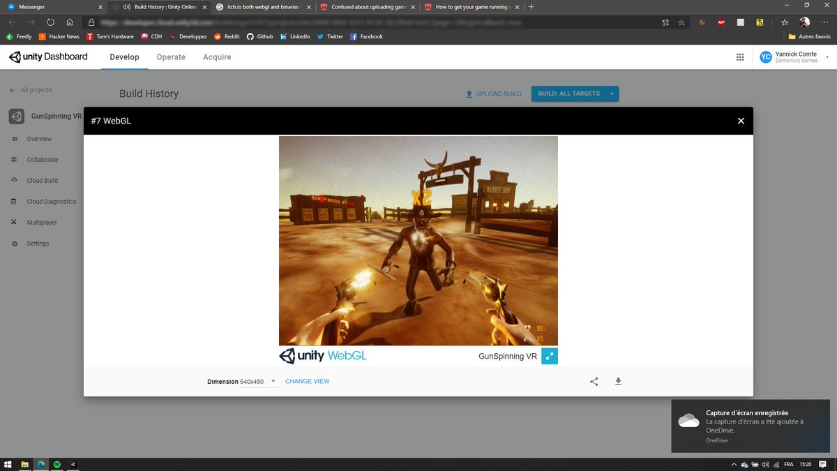The image size is (837, 471).
Task: Open the apps grid menu
Action: [x=740, y=57]
